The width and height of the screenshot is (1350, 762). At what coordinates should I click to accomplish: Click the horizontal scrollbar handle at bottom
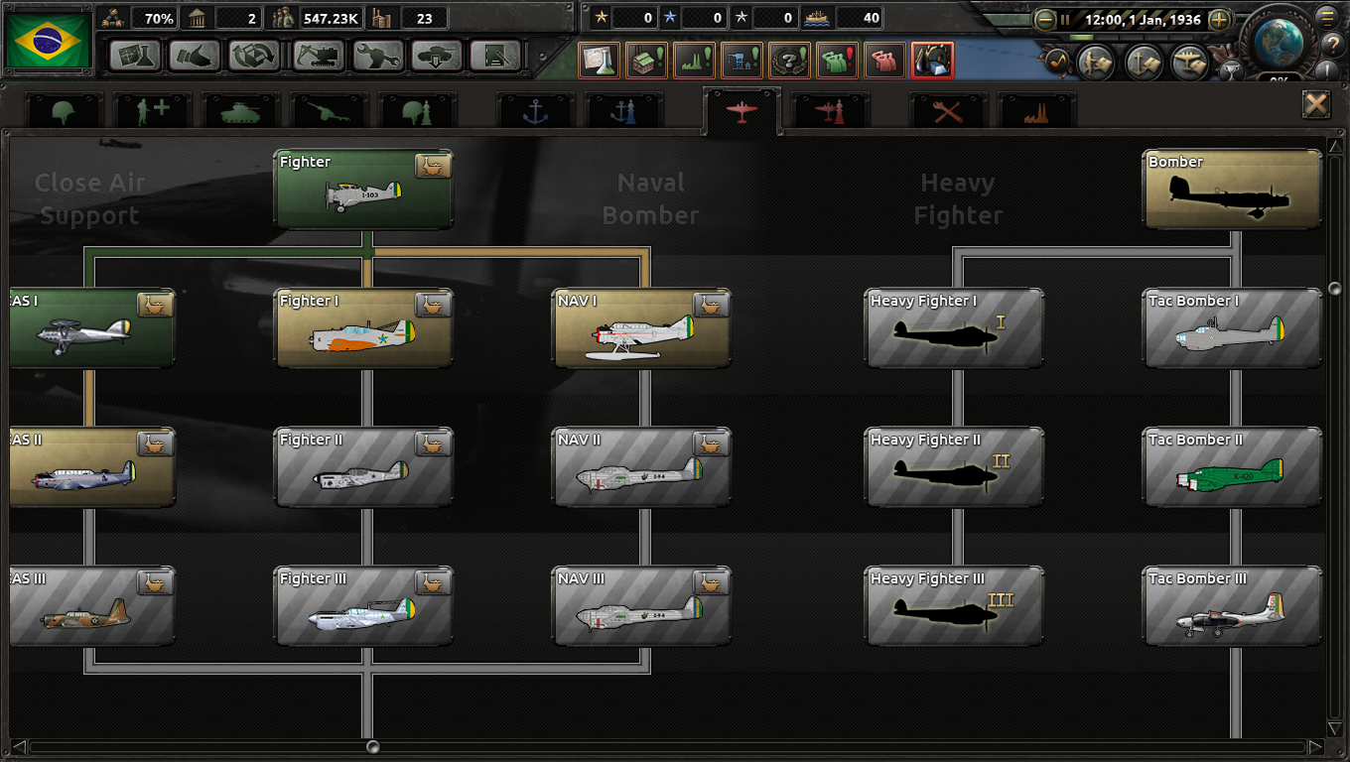click(372, 746)
